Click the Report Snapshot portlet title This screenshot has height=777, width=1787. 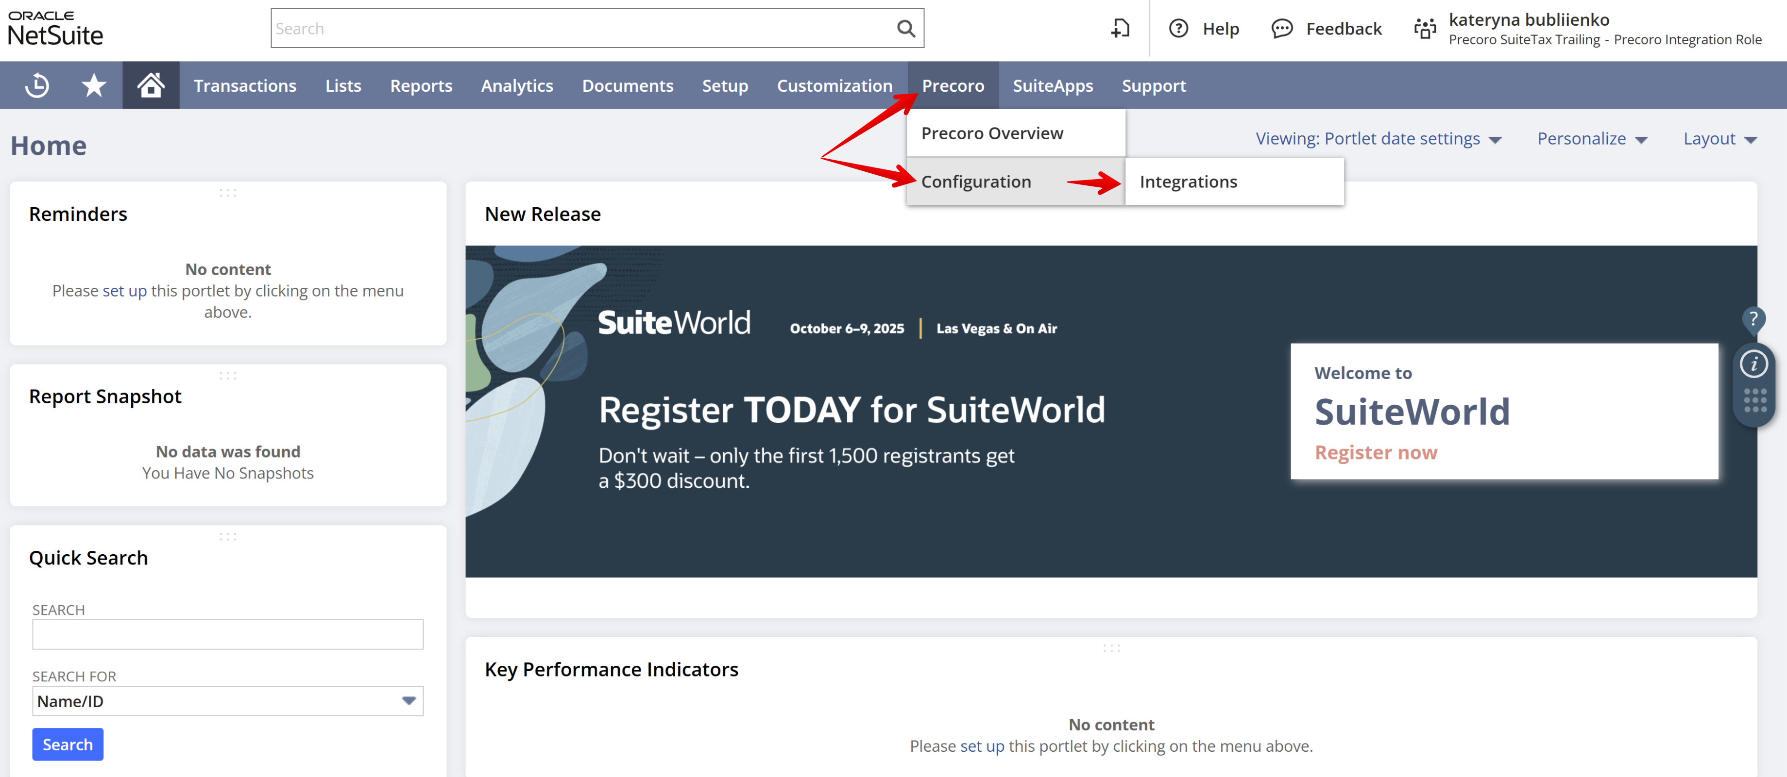point(105,397)
